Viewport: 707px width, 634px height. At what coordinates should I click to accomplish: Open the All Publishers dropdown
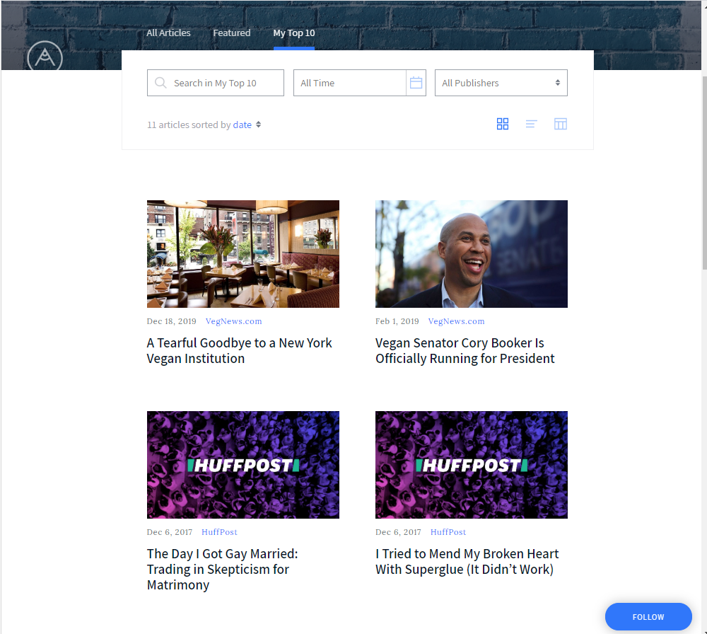501,83
